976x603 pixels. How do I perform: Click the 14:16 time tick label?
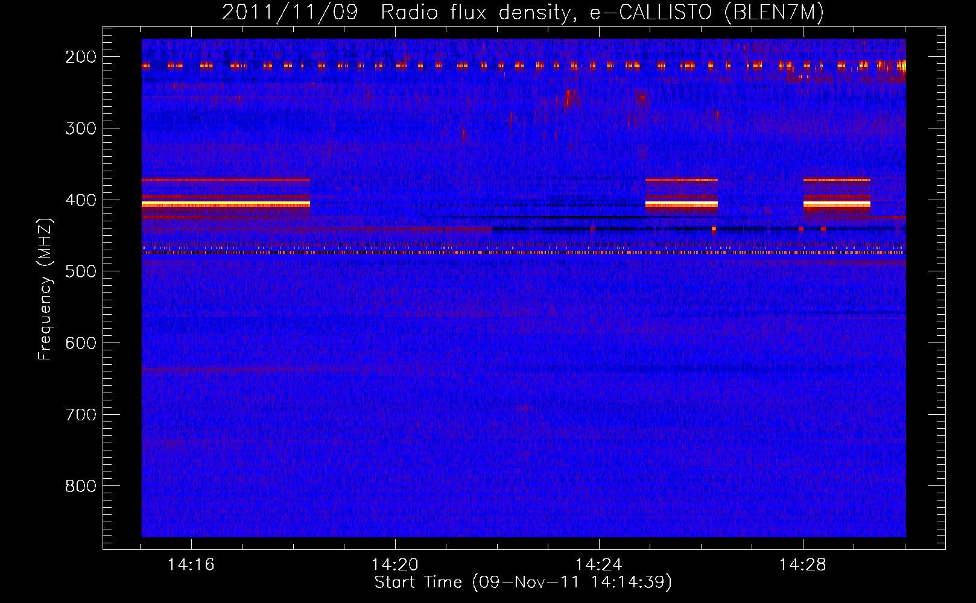click(x=191, y=565)
